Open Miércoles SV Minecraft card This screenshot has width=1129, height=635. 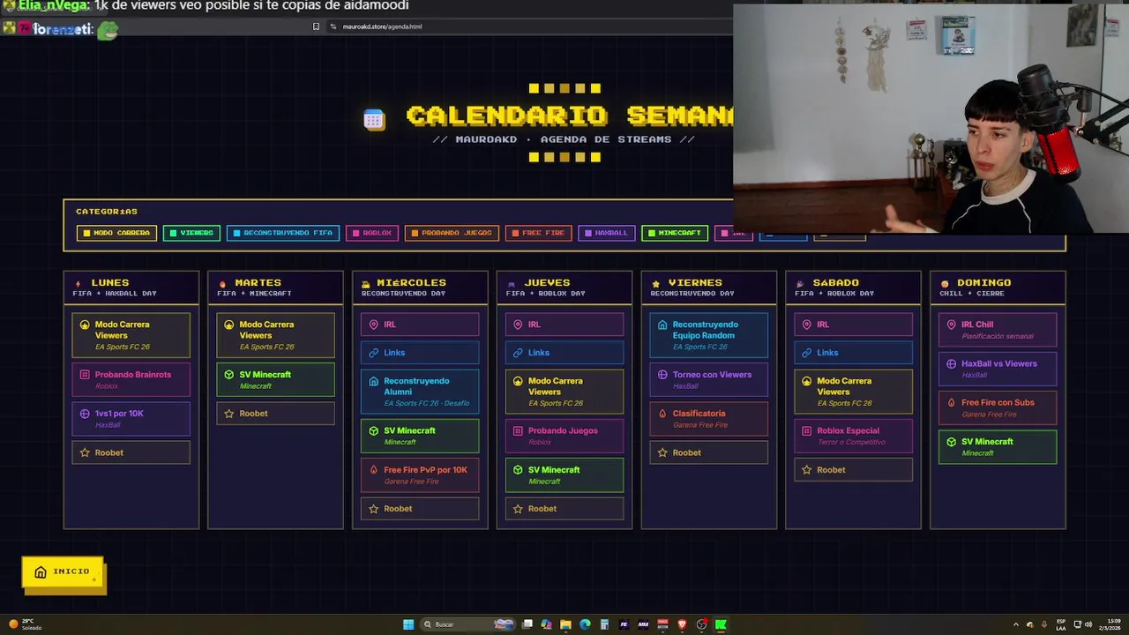pos(420,436)
